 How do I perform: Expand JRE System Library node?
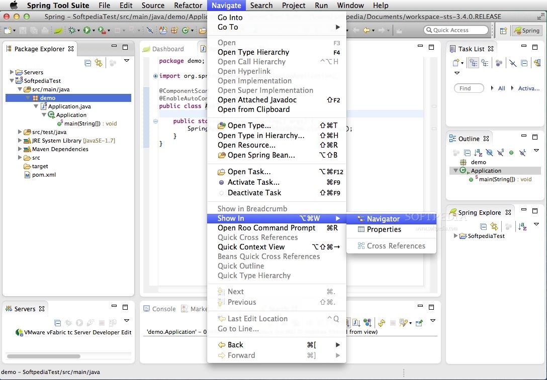point(20,141)
